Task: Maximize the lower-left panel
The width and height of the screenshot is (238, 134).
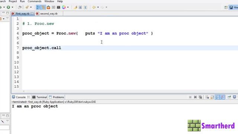Action: pyautogui.click(x=7, y=116)
